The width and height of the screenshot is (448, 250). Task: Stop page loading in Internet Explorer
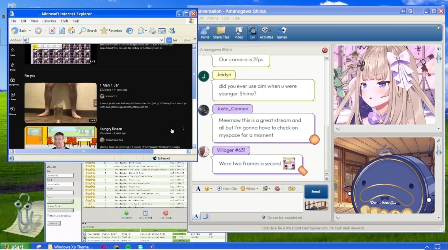tap(52, 31)
